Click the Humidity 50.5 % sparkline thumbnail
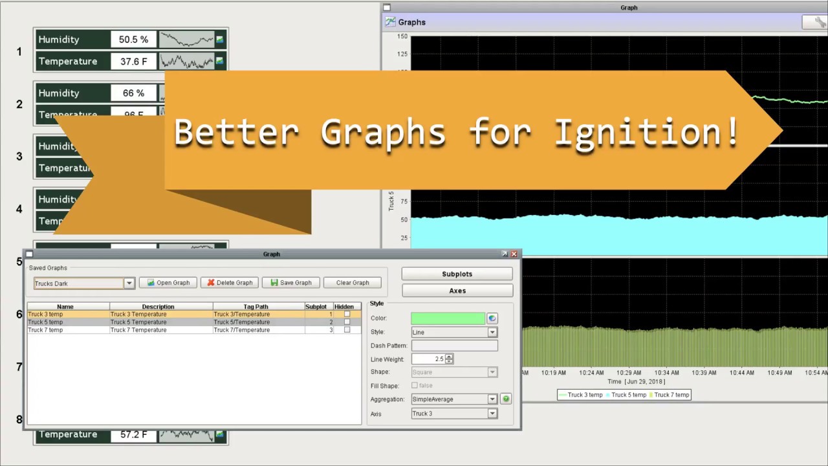This screenshot has width=828, height=466. pos(187,39)
